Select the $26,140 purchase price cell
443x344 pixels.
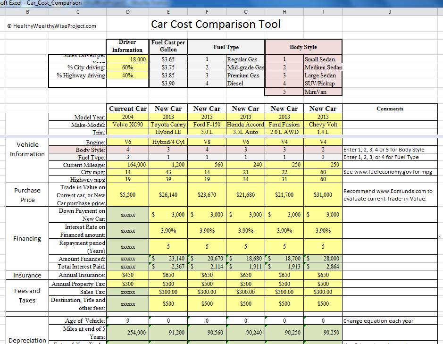coord(168,195)
